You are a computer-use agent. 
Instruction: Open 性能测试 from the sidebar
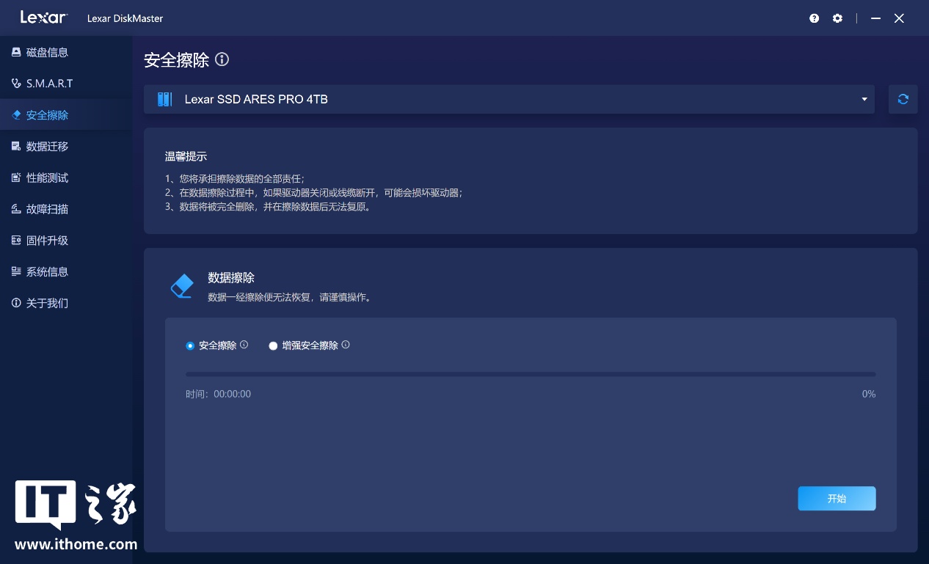47,178
